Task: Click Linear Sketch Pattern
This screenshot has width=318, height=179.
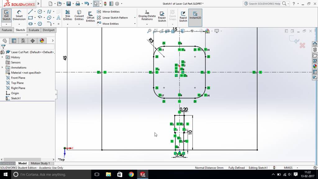Action: point(112,18)
